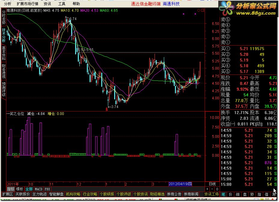Select the 势 trend tab
The width and height of the screenshot is (279, 202).
tap(252, 194)
